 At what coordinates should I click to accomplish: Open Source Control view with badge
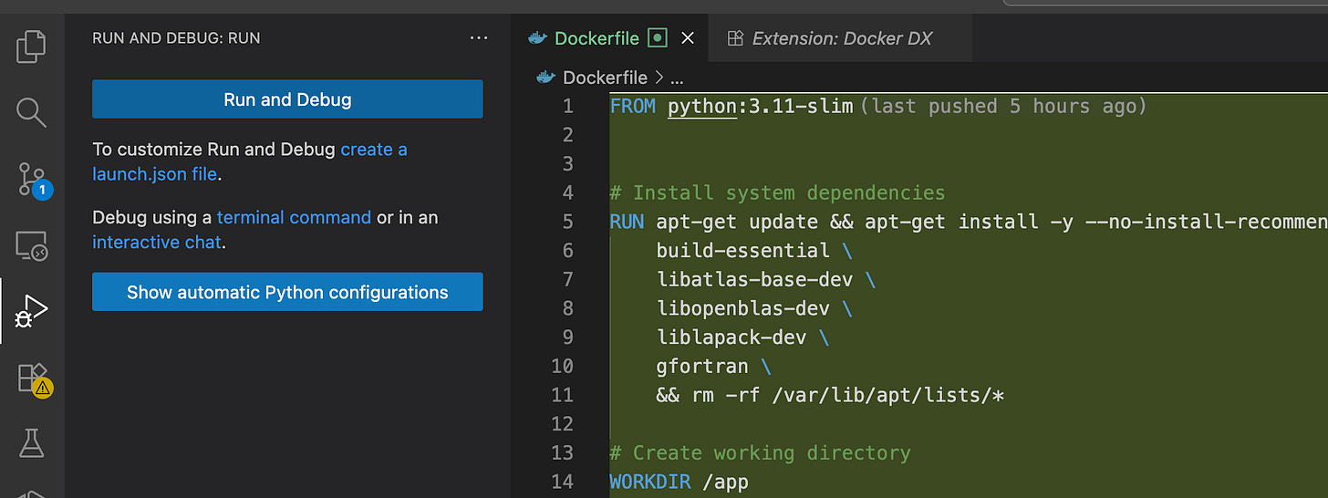[x=33, y=180]
